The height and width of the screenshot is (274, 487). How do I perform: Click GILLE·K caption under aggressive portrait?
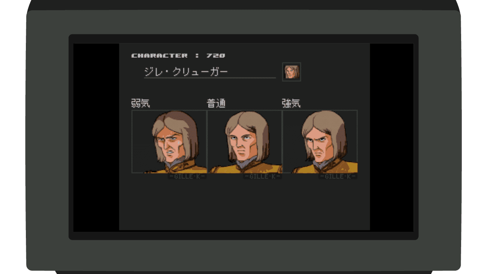pos(338,177)
